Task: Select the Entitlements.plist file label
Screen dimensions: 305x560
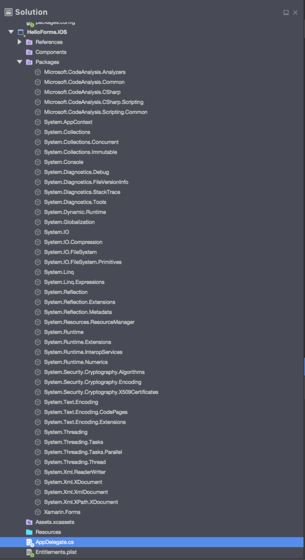Action: (56, 552)
